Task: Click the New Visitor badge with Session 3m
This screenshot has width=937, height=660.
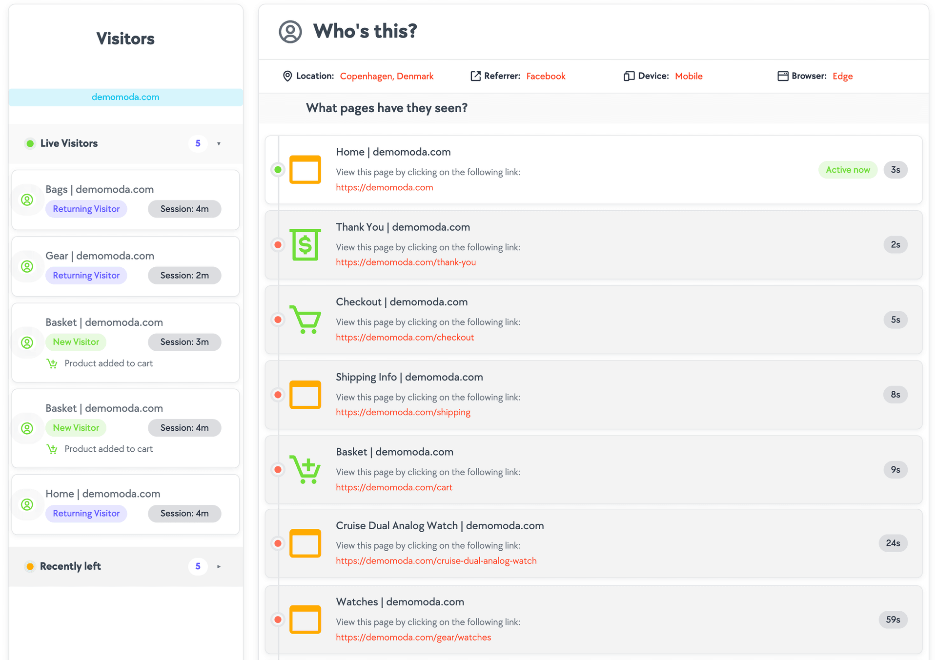Action: [76, 342]
